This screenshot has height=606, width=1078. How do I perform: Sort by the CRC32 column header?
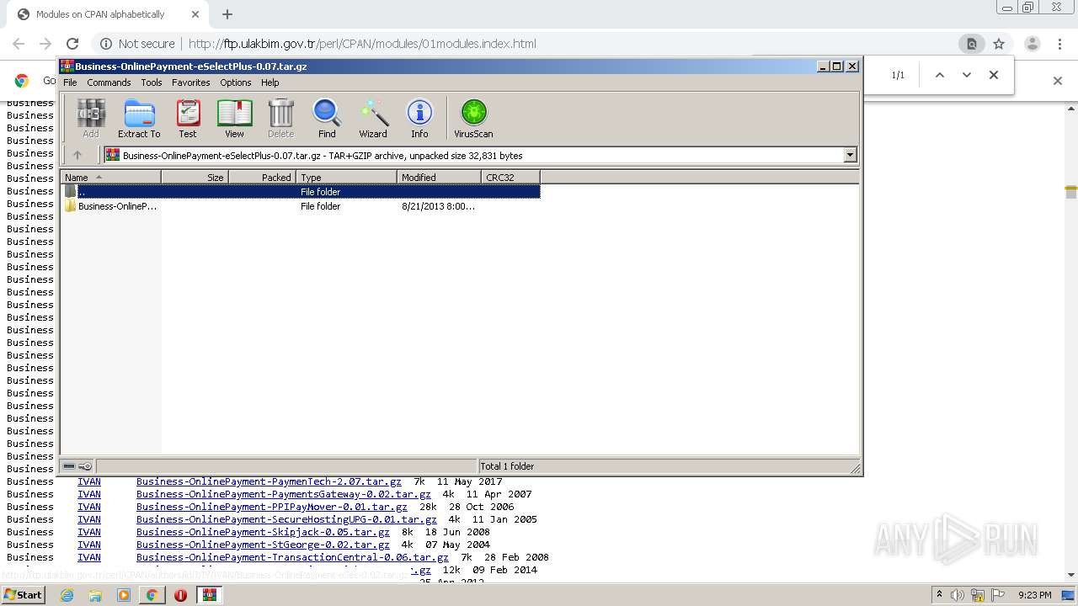tap(510, 178)
